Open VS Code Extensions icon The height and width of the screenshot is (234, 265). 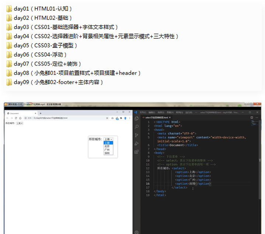(137, 152)
